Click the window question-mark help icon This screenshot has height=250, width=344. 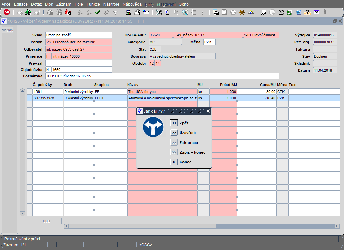coord(316,12)
